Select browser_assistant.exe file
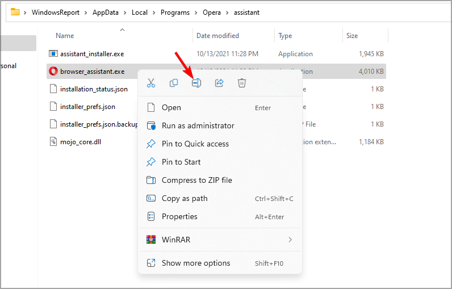This screenshot has width=452, height=289. (x=92, y=72)
